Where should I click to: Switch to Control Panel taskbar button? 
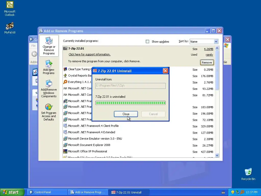[47, 192]
